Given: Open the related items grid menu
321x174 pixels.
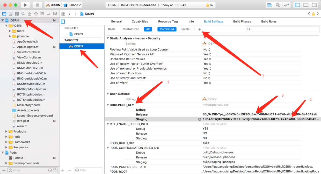Looking at the screenshot, I should point(63,14).
